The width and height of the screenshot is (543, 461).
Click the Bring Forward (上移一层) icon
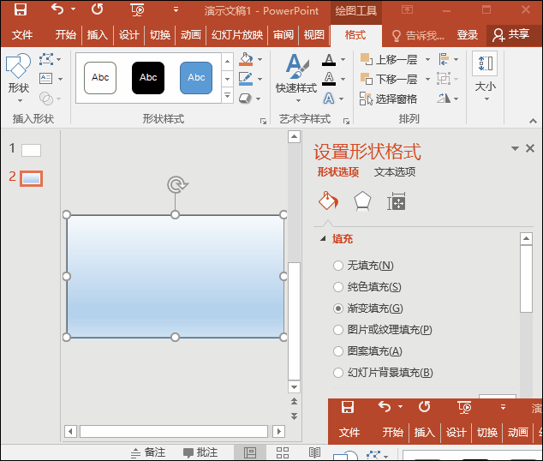(x=367, y=59)
